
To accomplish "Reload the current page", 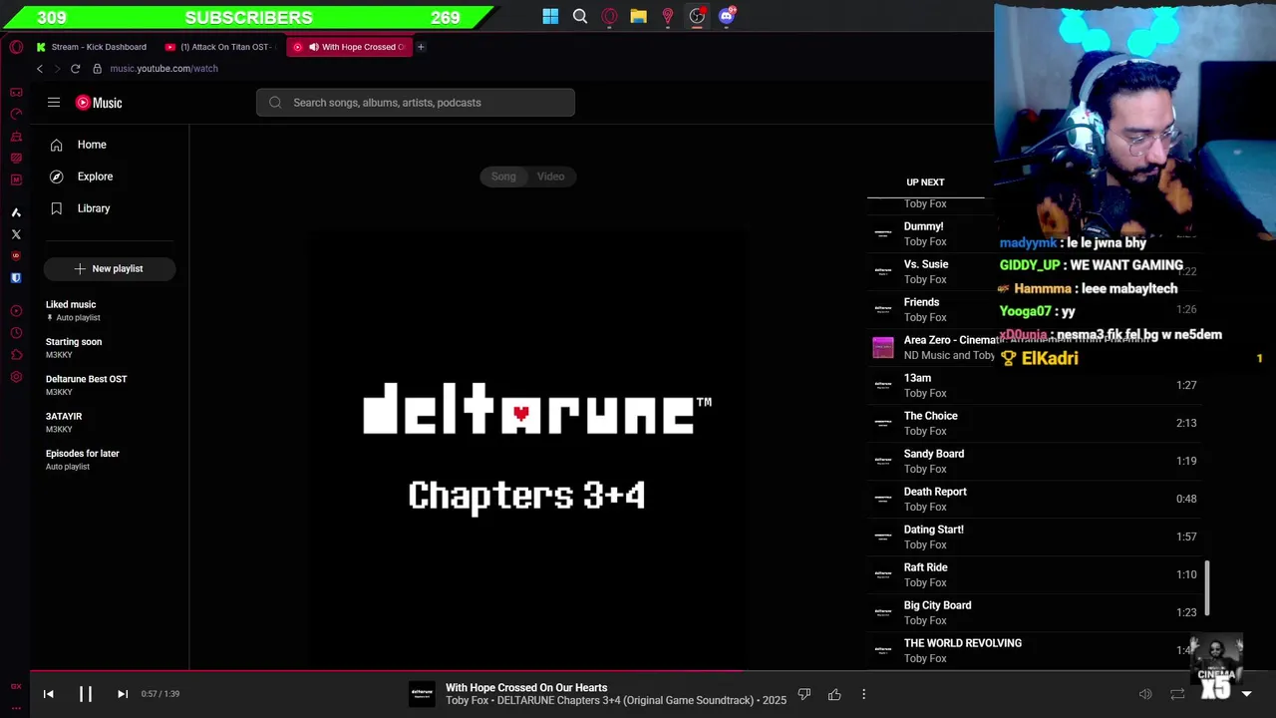I will [x=75, y=69].
